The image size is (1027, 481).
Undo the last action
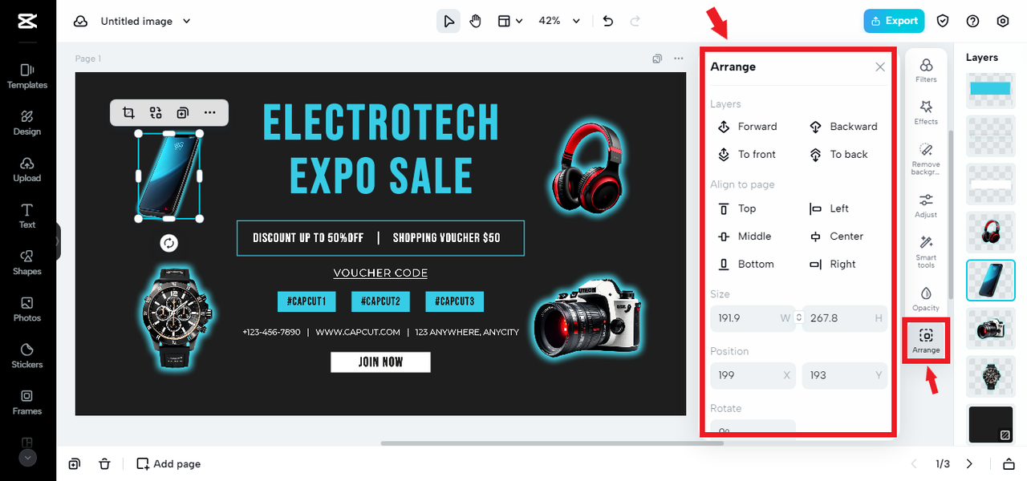[x=608, y=21]
